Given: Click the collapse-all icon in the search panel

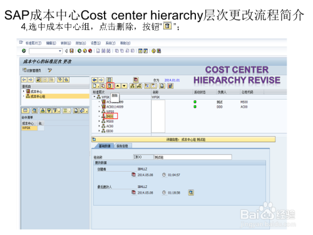Looking at the screenshot, I should (66, 80).
